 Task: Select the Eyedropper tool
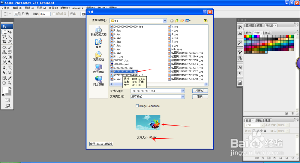tap(10, 78)
